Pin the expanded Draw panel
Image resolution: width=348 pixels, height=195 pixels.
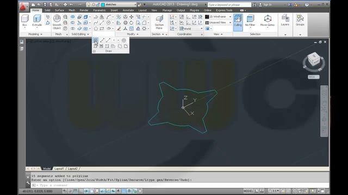pyautogui.click(x=95, y=51)
